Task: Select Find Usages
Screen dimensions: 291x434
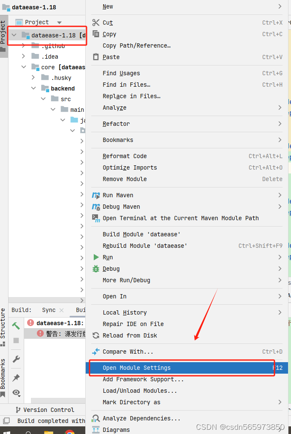Action: (187, 73)
